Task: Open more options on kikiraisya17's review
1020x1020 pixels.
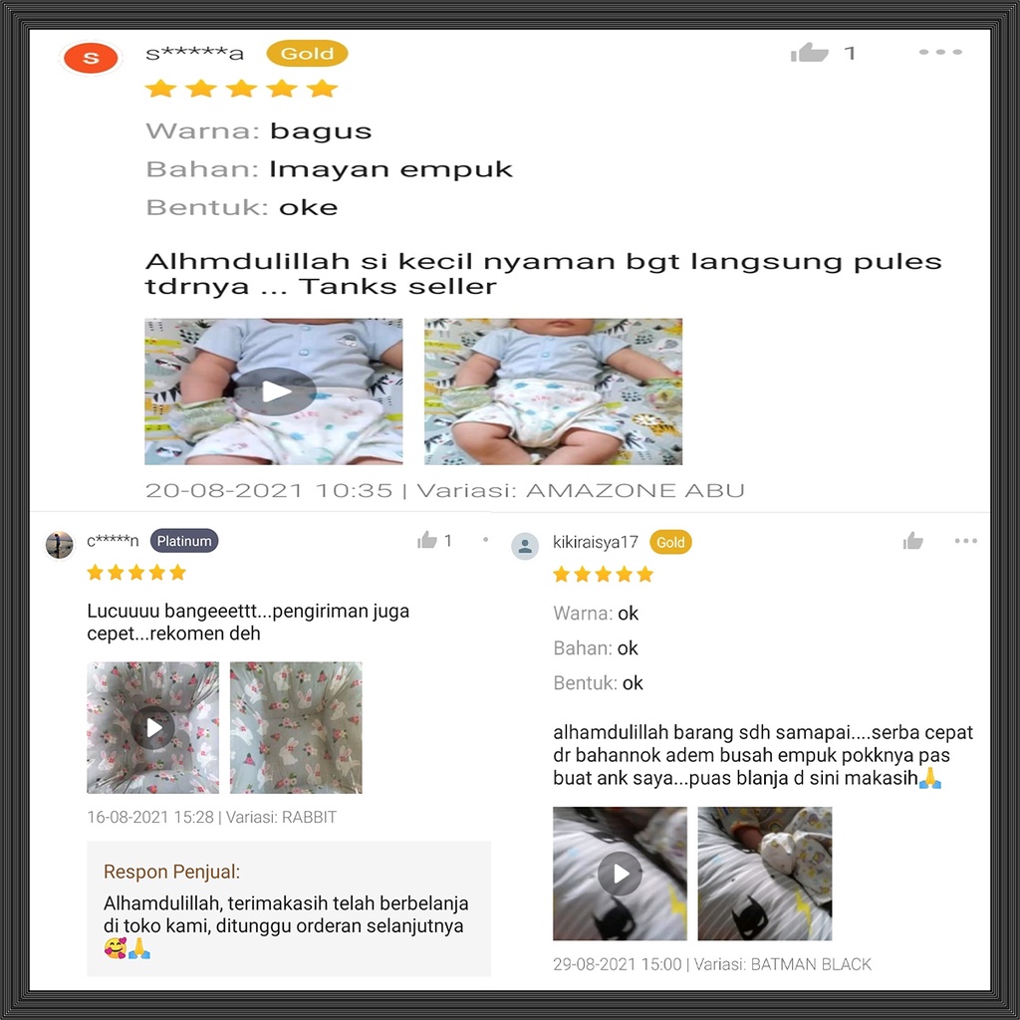Action: 965,541
